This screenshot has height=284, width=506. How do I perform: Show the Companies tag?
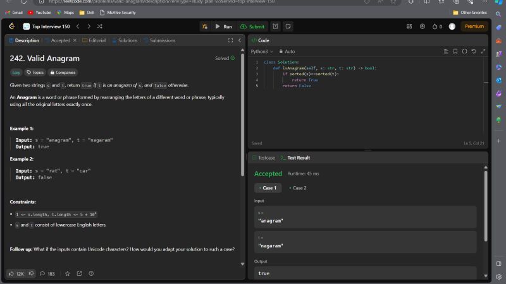(x=63, y=73)
